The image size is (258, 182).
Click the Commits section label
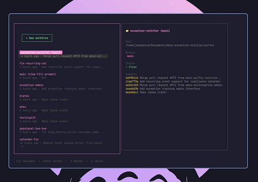(x=131, y=74)
